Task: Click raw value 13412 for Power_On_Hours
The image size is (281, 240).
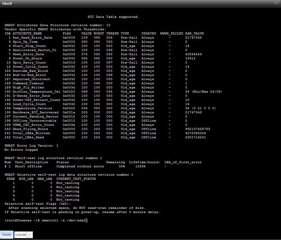Action: pyautogui.click(x=190, y=58)
